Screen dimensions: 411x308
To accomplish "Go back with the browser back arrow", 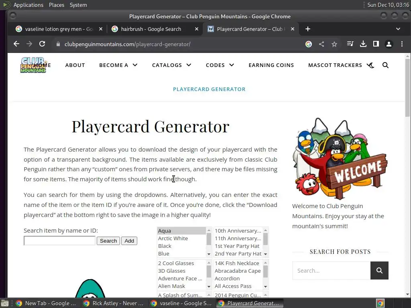I will [16, 44].
